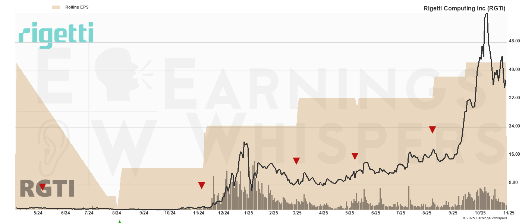This screenshot has height=223, width=522.
Task: Click the red earnings marker near 8/25
Action: point(433,130)
